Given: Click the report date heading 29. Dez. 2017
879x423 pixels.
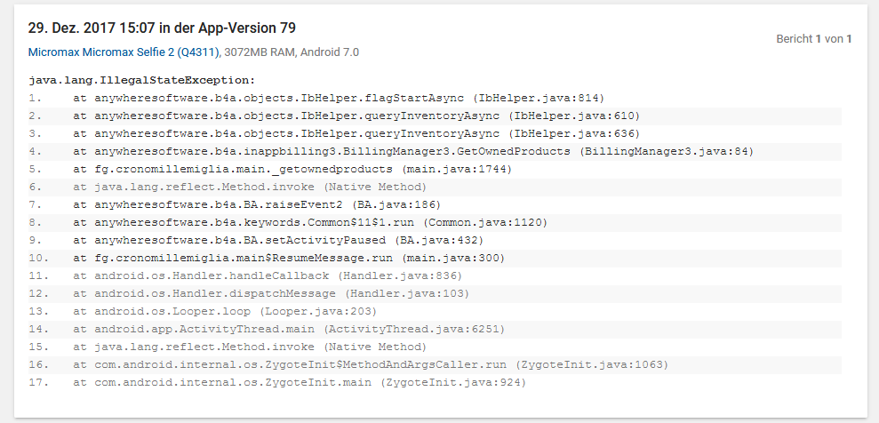Looking at the screenshot, I should tap(162, 28).
